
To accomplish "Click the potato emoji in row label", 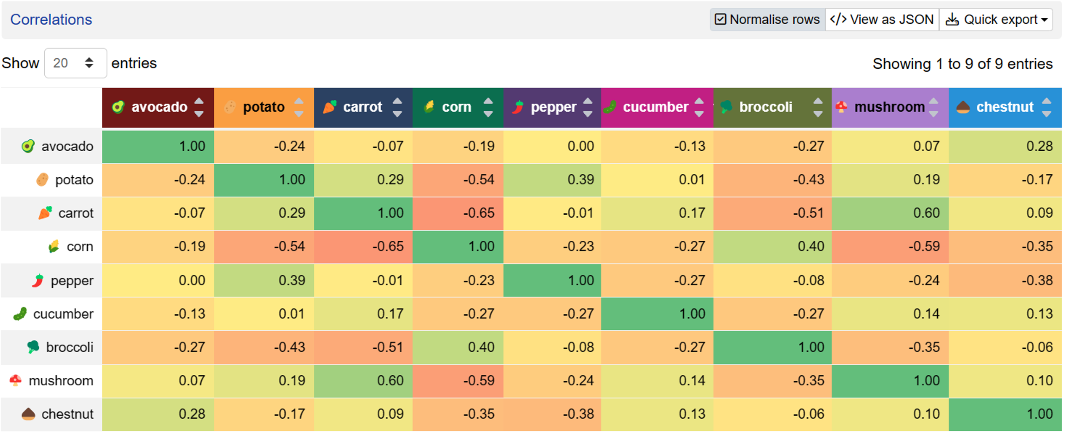I will tap(42, 180).
